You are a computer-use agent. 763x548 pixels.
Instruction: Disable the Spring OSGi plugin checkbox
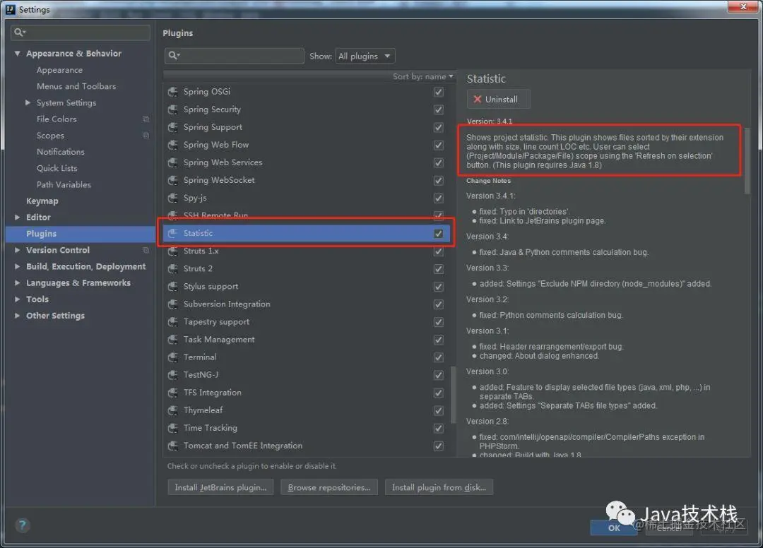click(x=439, y=92)
